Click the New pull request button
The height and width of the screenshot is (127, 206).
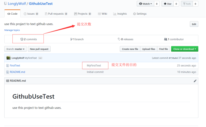39,49
